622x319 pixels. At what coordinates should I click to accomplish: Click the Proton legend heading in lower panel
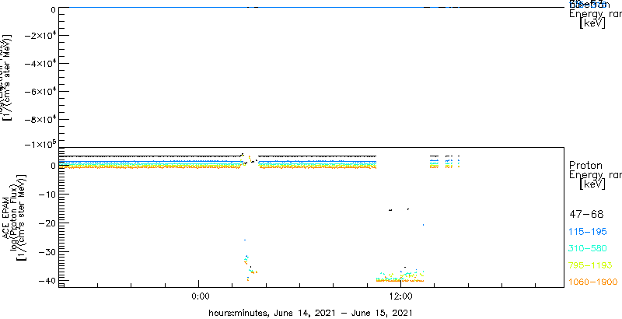point(586,165)
